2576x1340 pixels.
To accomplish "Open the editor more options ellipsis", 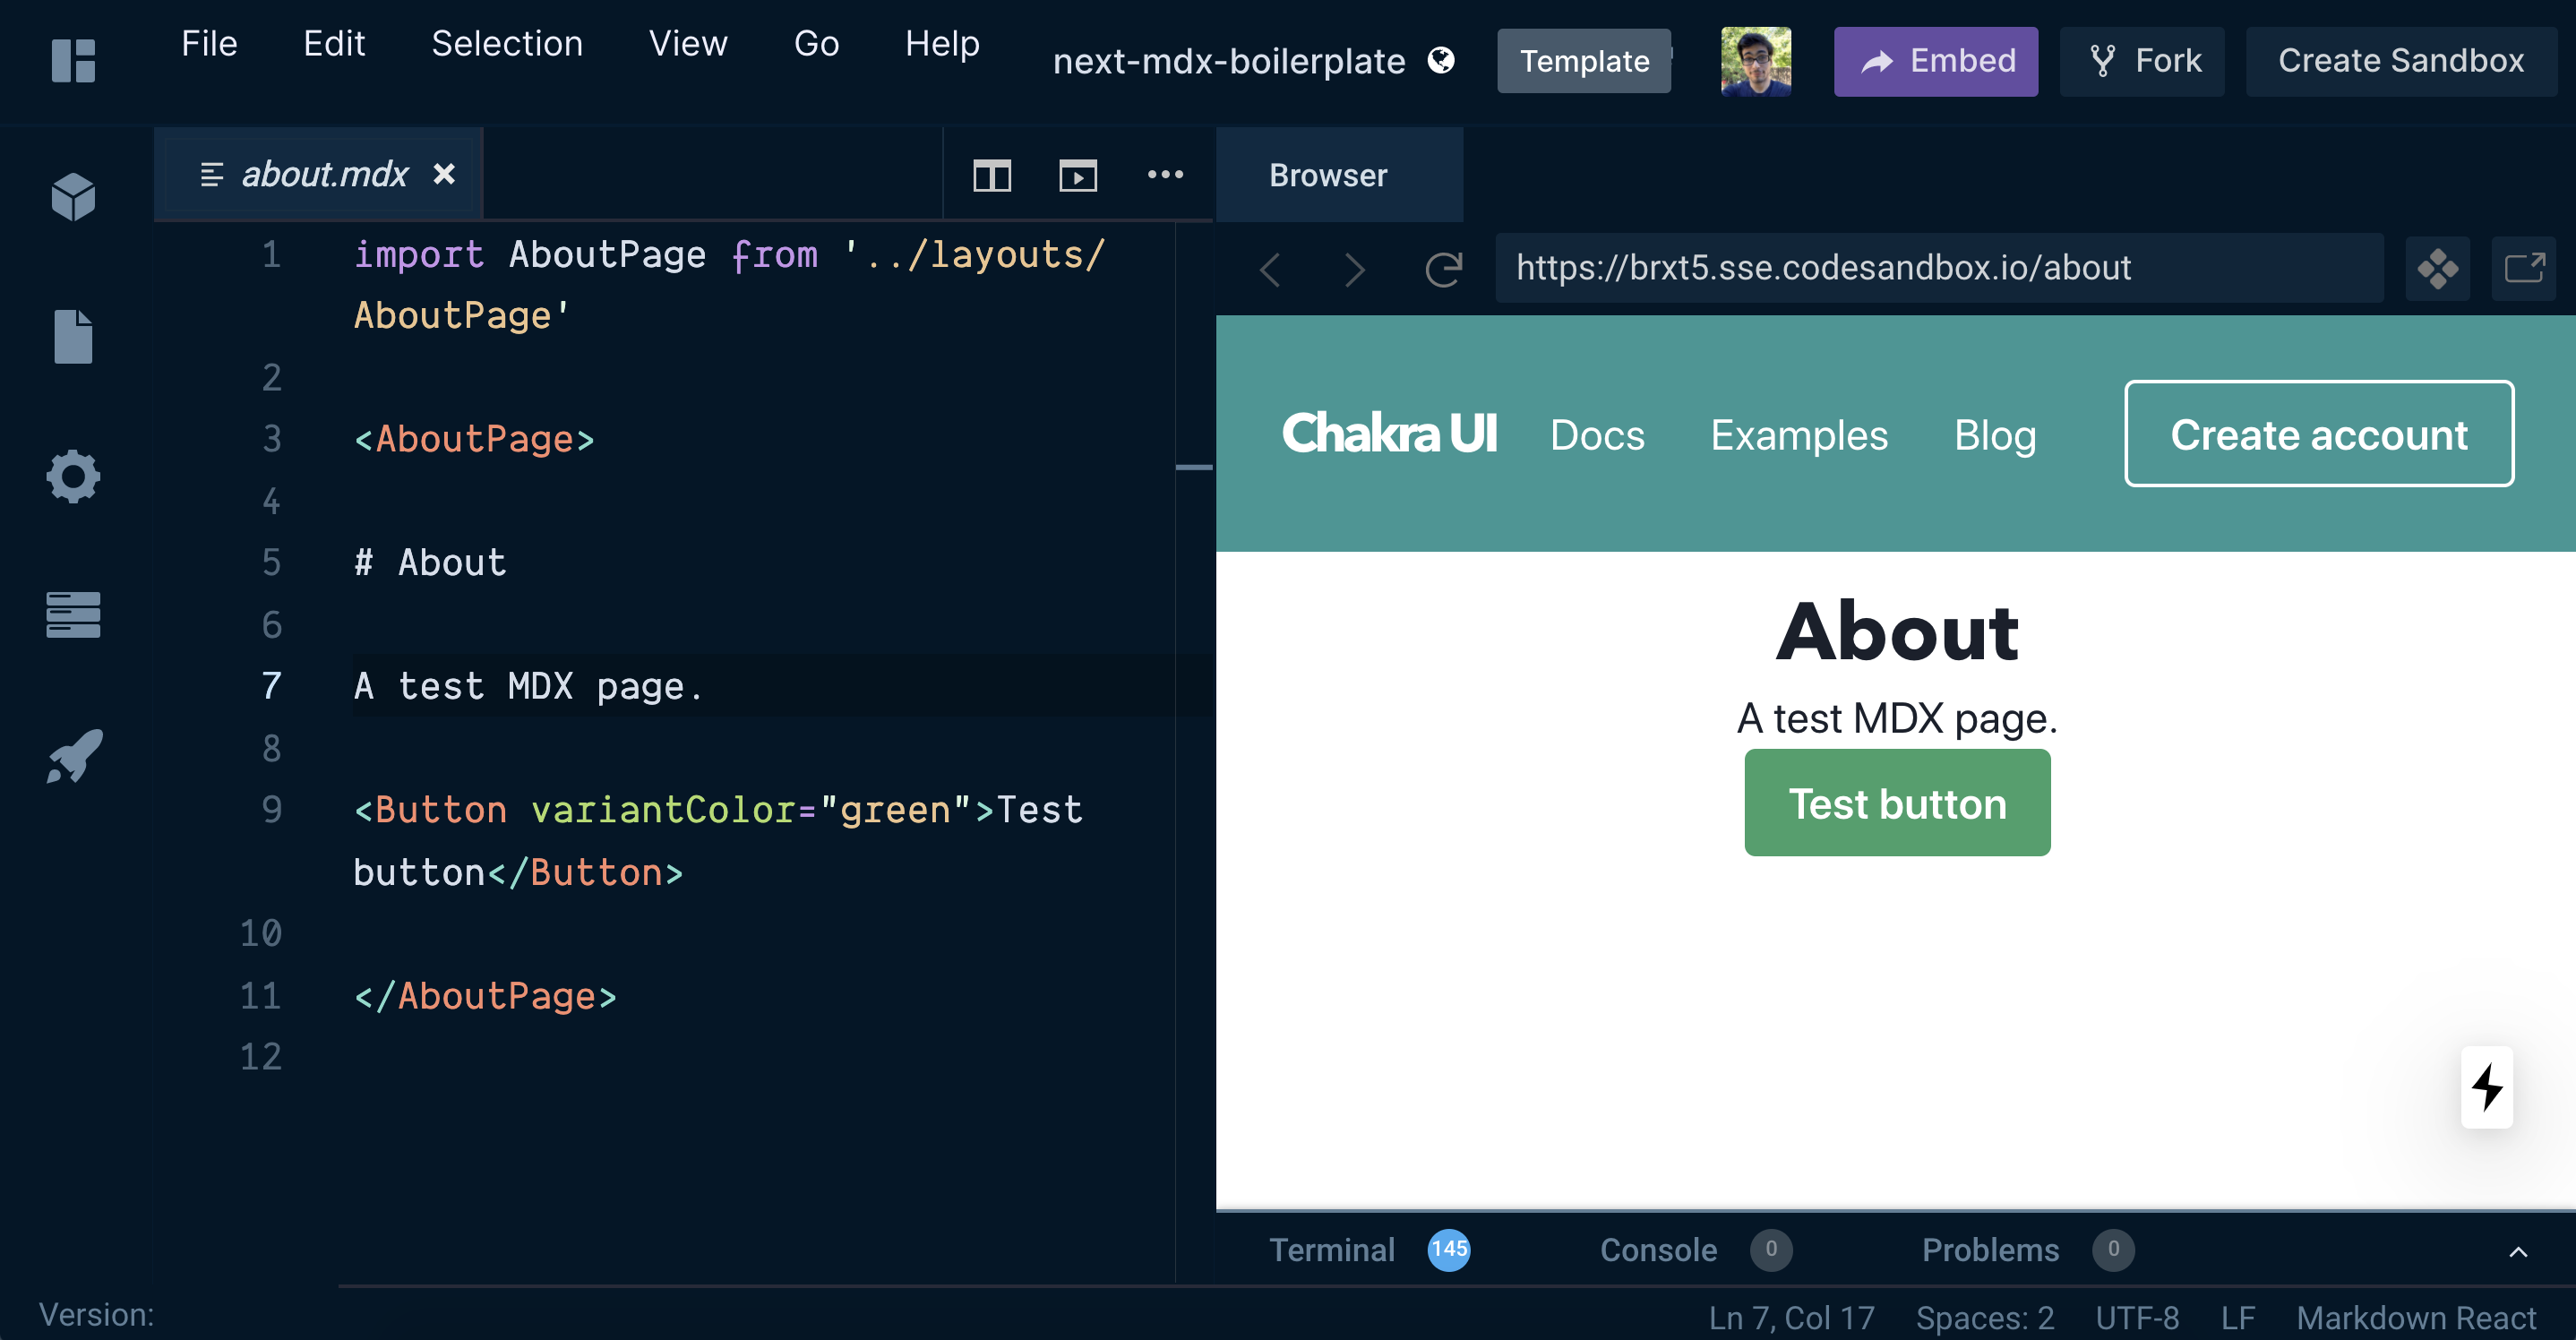I will (x=1165, y=175).
